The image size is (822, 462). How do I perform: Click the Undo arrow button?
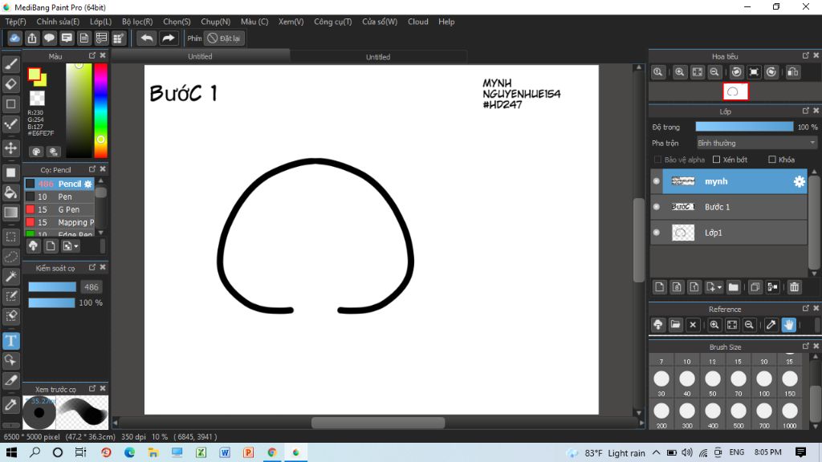[147, 38]
